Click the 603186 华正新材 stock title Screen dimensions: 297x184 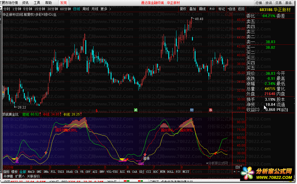coord(275,10)
